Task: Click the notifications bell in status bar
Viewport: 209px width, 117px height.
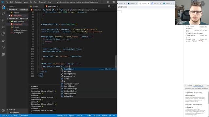Action: click(114, 116)
